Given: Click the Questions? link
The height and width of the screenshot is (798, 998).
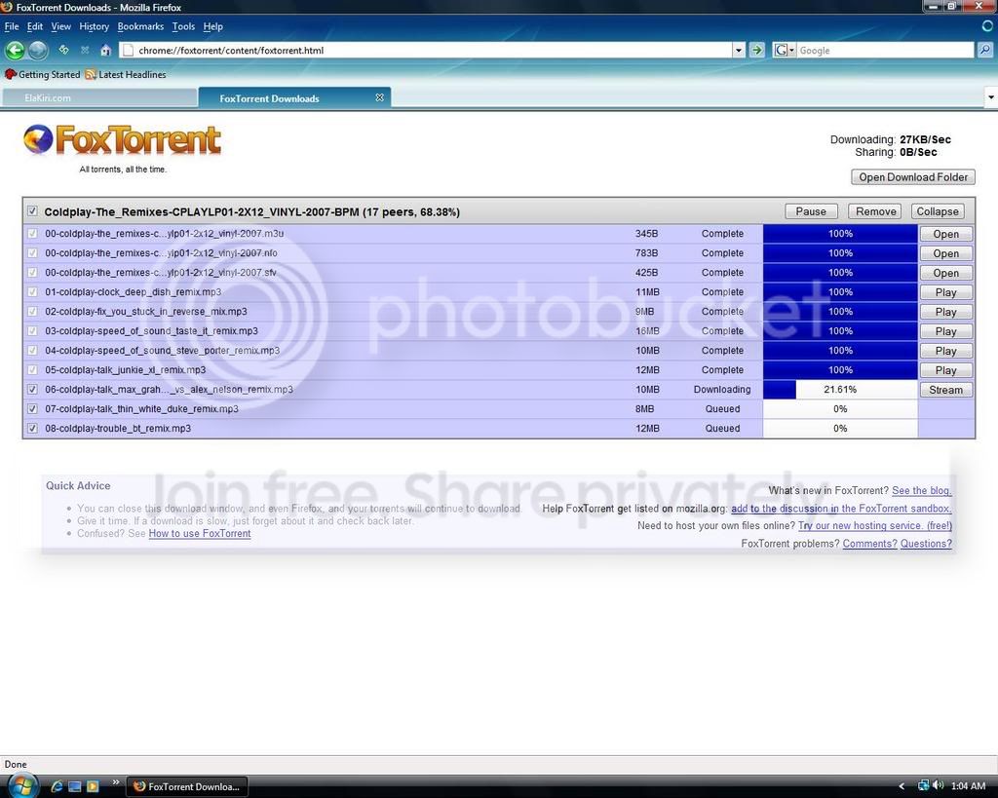Looking at the screenshot, I should 926,543.
